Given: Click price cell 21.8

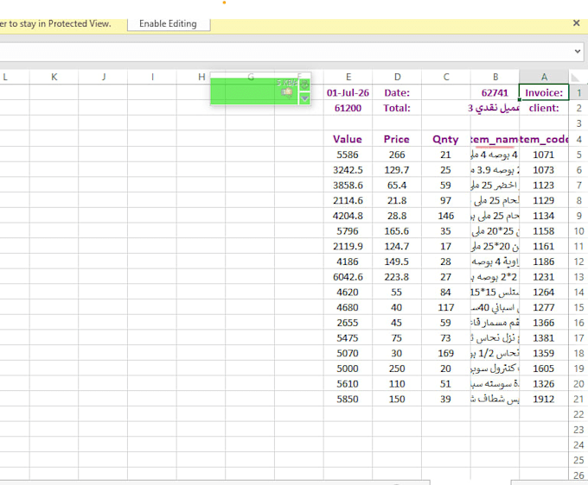Looking at the screenshot, I should [x=397, y=200].
